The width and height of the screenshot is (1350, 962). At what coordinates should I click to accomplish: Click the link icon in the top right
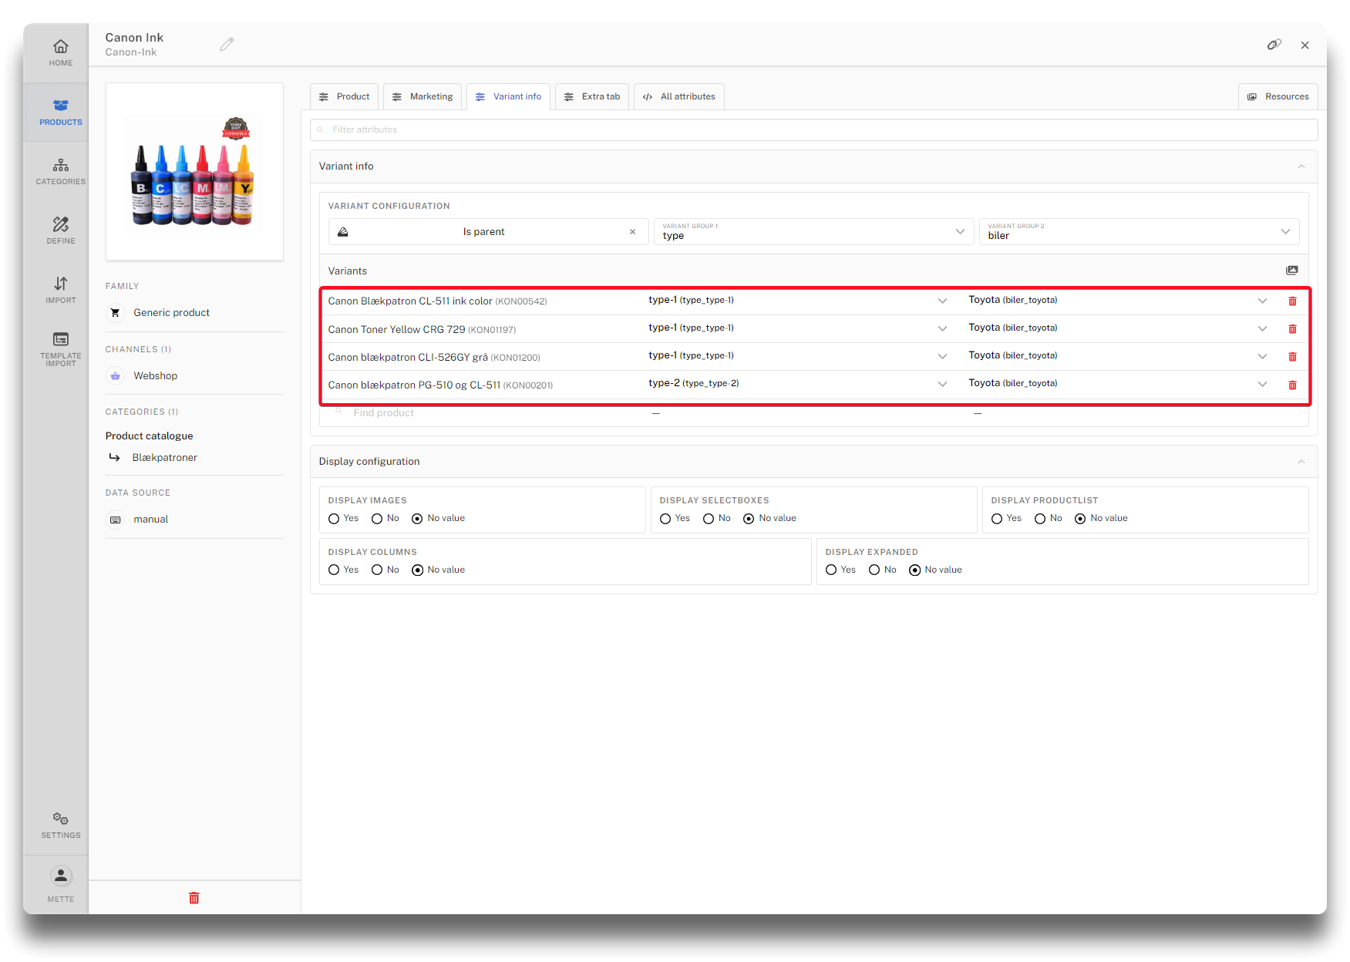(x=1274, y=45)
